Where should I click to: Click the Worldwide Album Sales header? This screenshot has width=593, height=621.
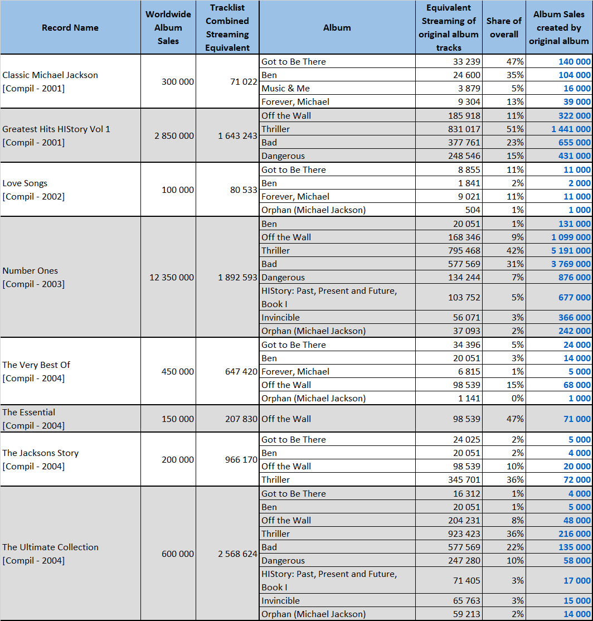coord(168,27)
